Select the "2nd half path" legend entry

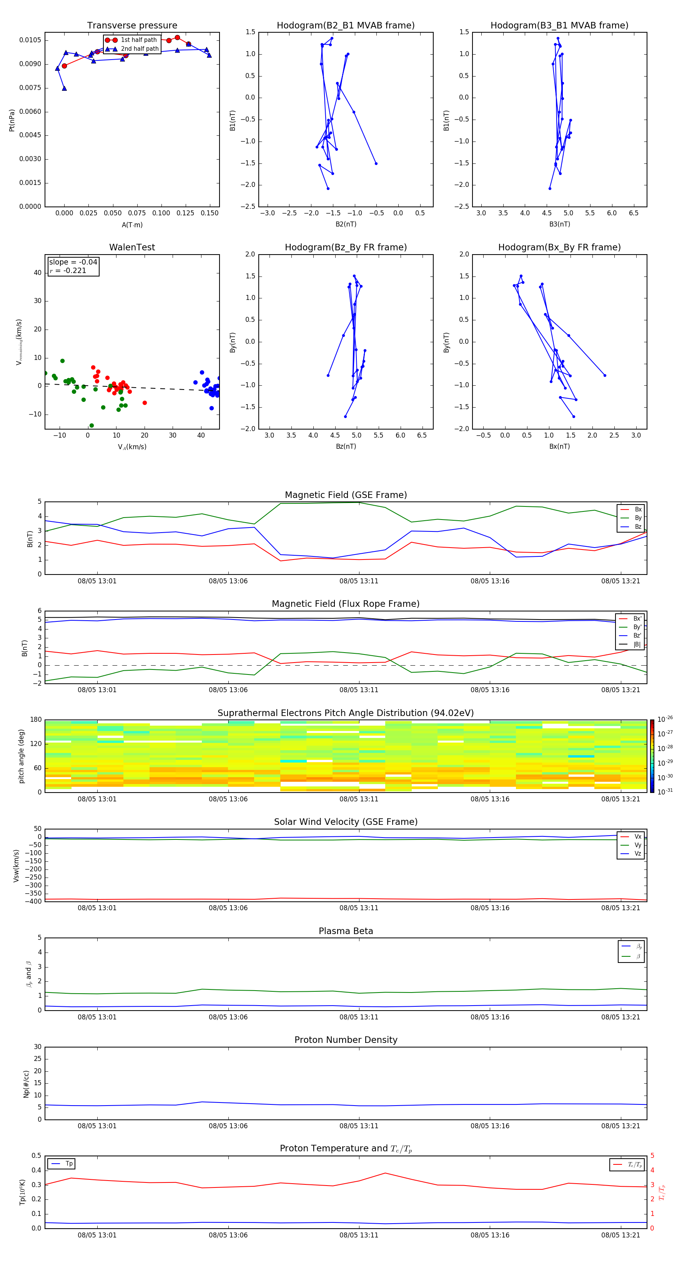click(x=132, y=49)
